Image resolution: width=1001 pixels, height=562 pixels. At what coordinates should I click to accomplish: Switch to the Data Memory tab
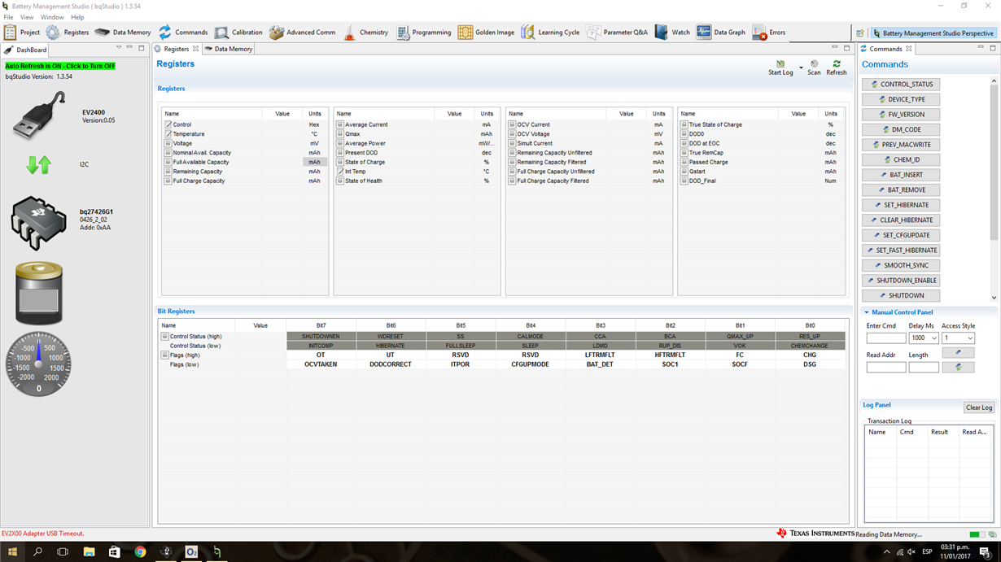[x=229, y=49]
